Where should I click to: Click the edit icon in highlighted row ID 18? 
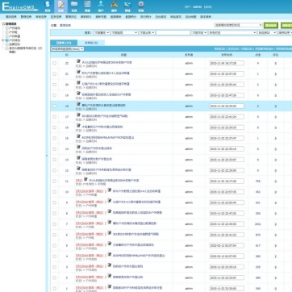(x=78, y=104)
